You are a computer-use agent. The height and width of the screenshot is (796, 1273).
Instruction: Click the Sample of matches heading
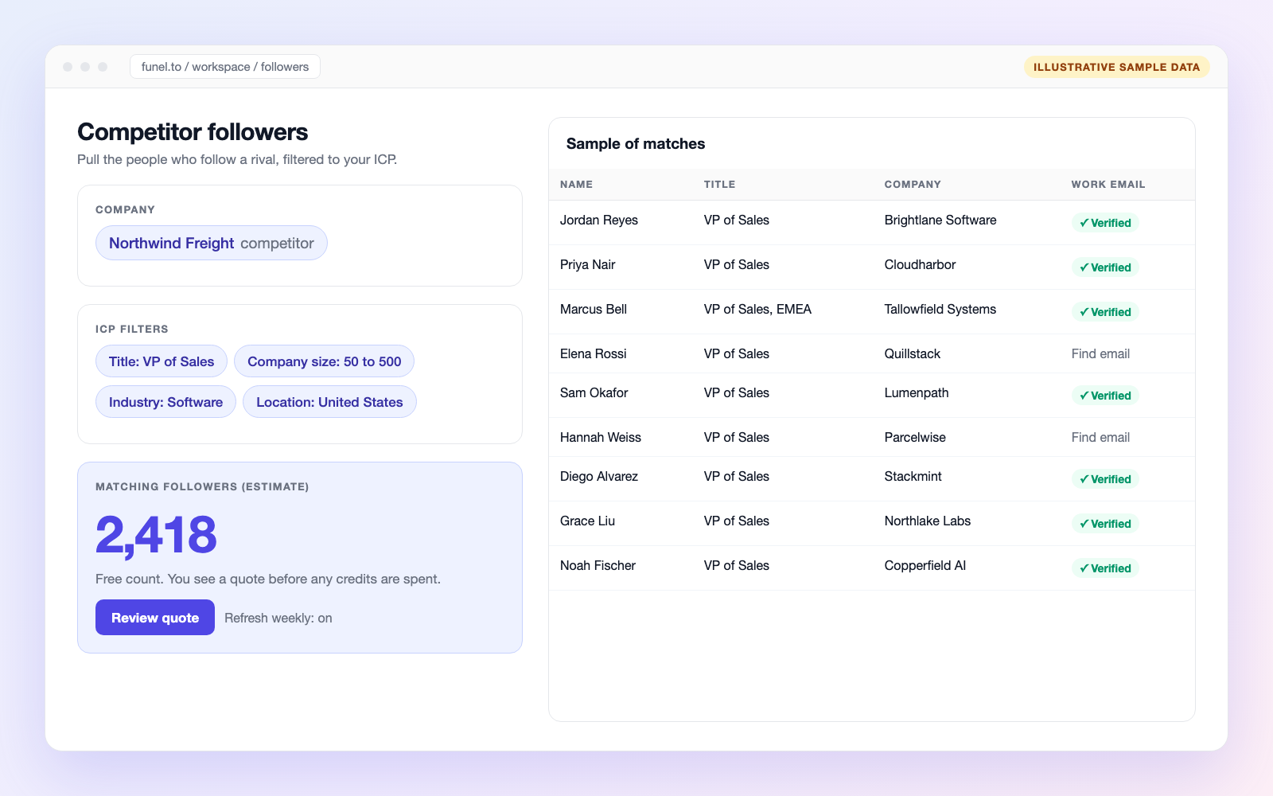tap(636, 143)
